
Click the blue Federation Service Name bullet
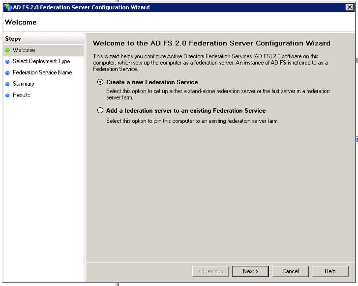(8, 73)
